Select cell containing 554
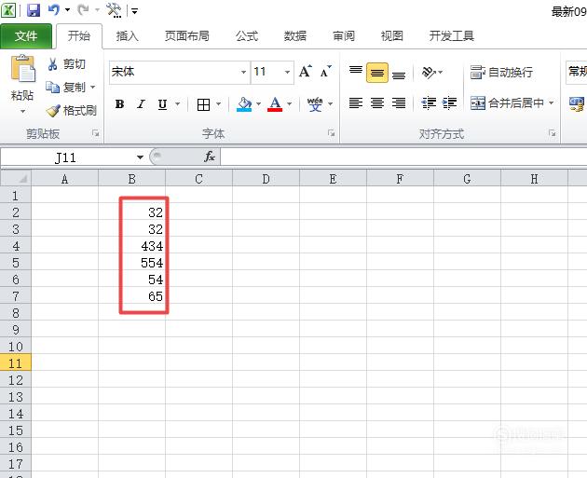Screen dimensions: 587x478 pyautogui.click(x=131, y=263)
